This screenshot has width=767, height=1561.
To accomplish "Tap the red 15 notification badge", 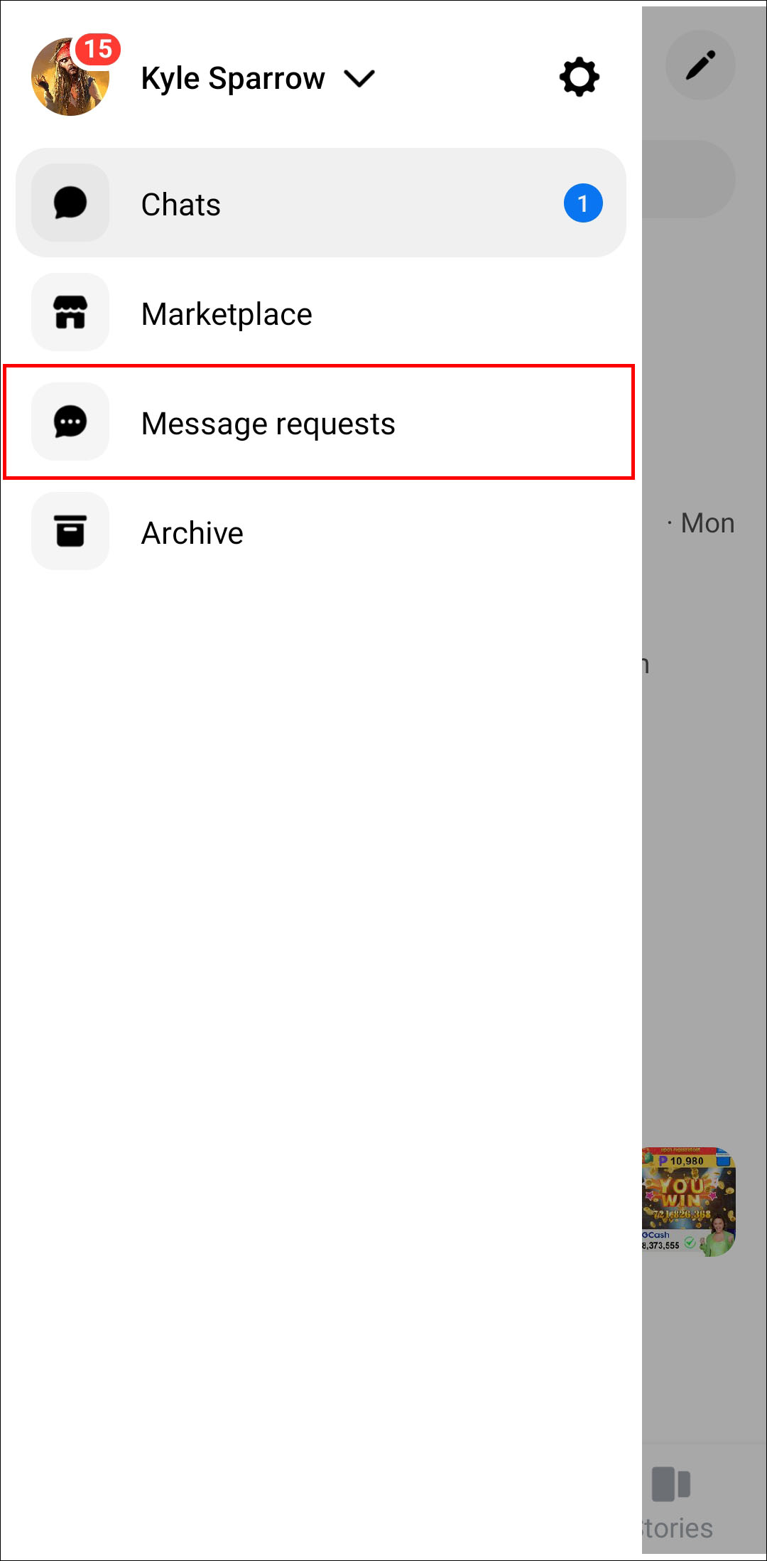I will (x=98, y=50).
